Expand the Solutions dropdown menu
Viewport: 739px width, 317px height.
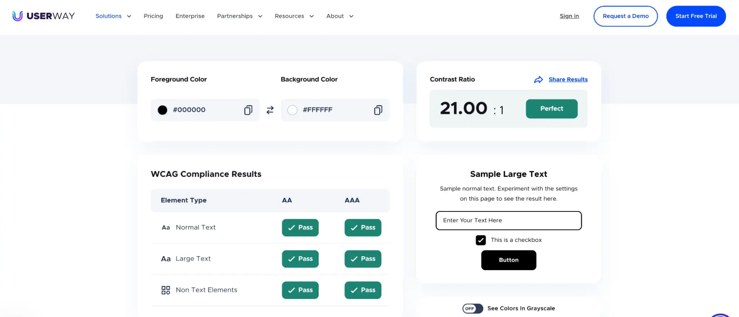(113, 16)
